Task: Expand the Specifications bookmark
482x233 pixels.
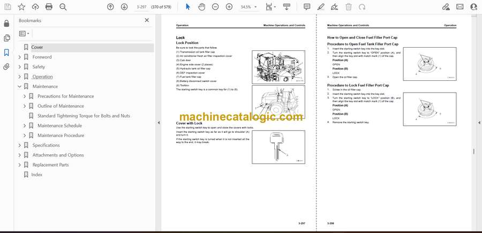Action: tap(20, 145)
